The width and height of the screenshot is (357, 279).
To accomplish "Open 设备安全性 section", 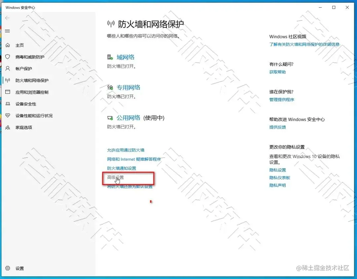I will (x=26, y=104).
